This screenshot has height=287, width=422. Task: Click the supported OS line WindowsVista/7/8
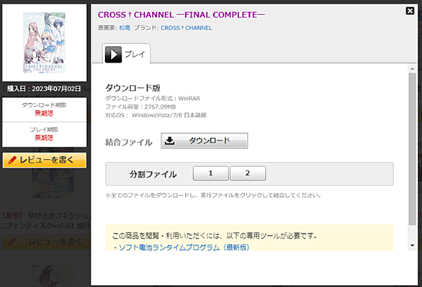[x=156, y=115]
